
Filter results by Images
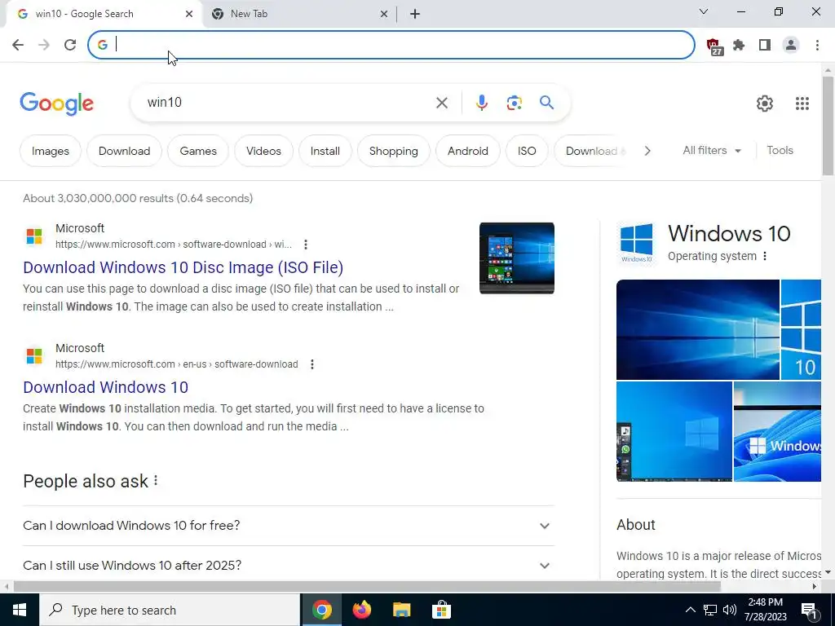(x=51, y=151)
